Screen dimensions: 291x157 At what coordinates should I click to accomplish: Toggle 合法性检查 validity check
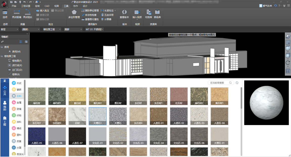coord(89,15)
